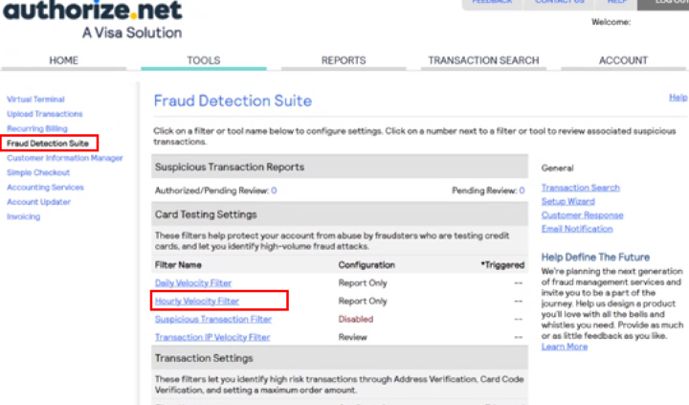This screenshot has width=689, height=405.
Task: Select Customer Information Manager sidebar link
Action: coord(65,158)
